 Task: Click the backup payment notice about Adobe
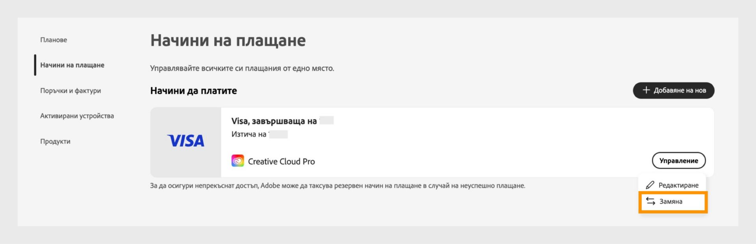tap(337, 185)
